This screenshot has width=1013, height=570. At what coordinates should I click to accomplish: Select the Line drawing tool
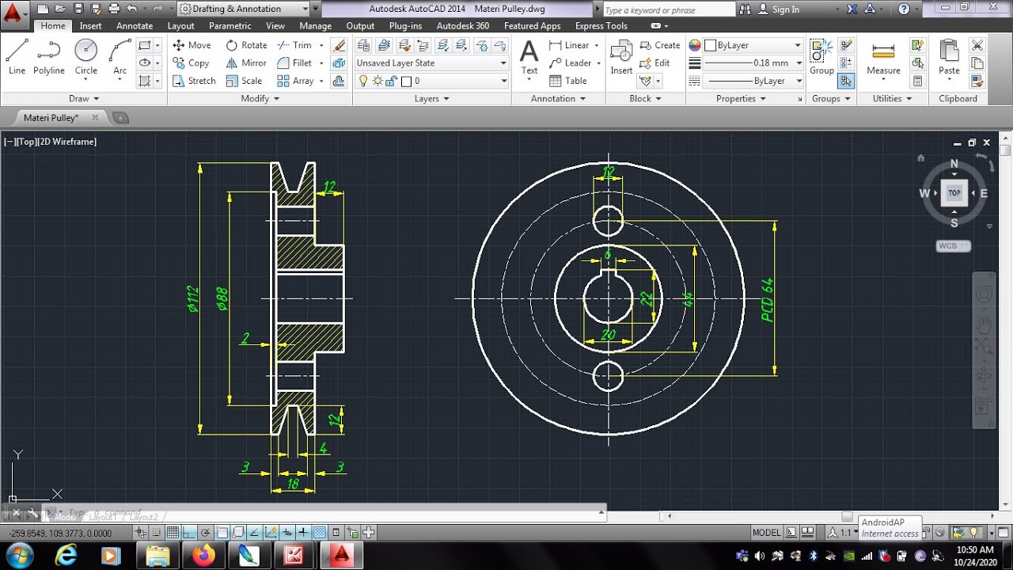pos(17,57)
